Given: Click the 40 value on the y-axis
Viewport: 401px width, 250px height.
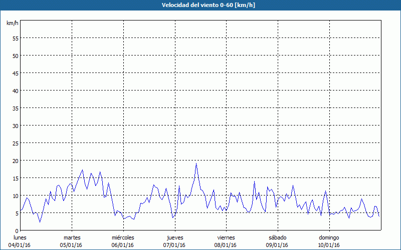Looking at the screenshot, I should click(16, 90).
